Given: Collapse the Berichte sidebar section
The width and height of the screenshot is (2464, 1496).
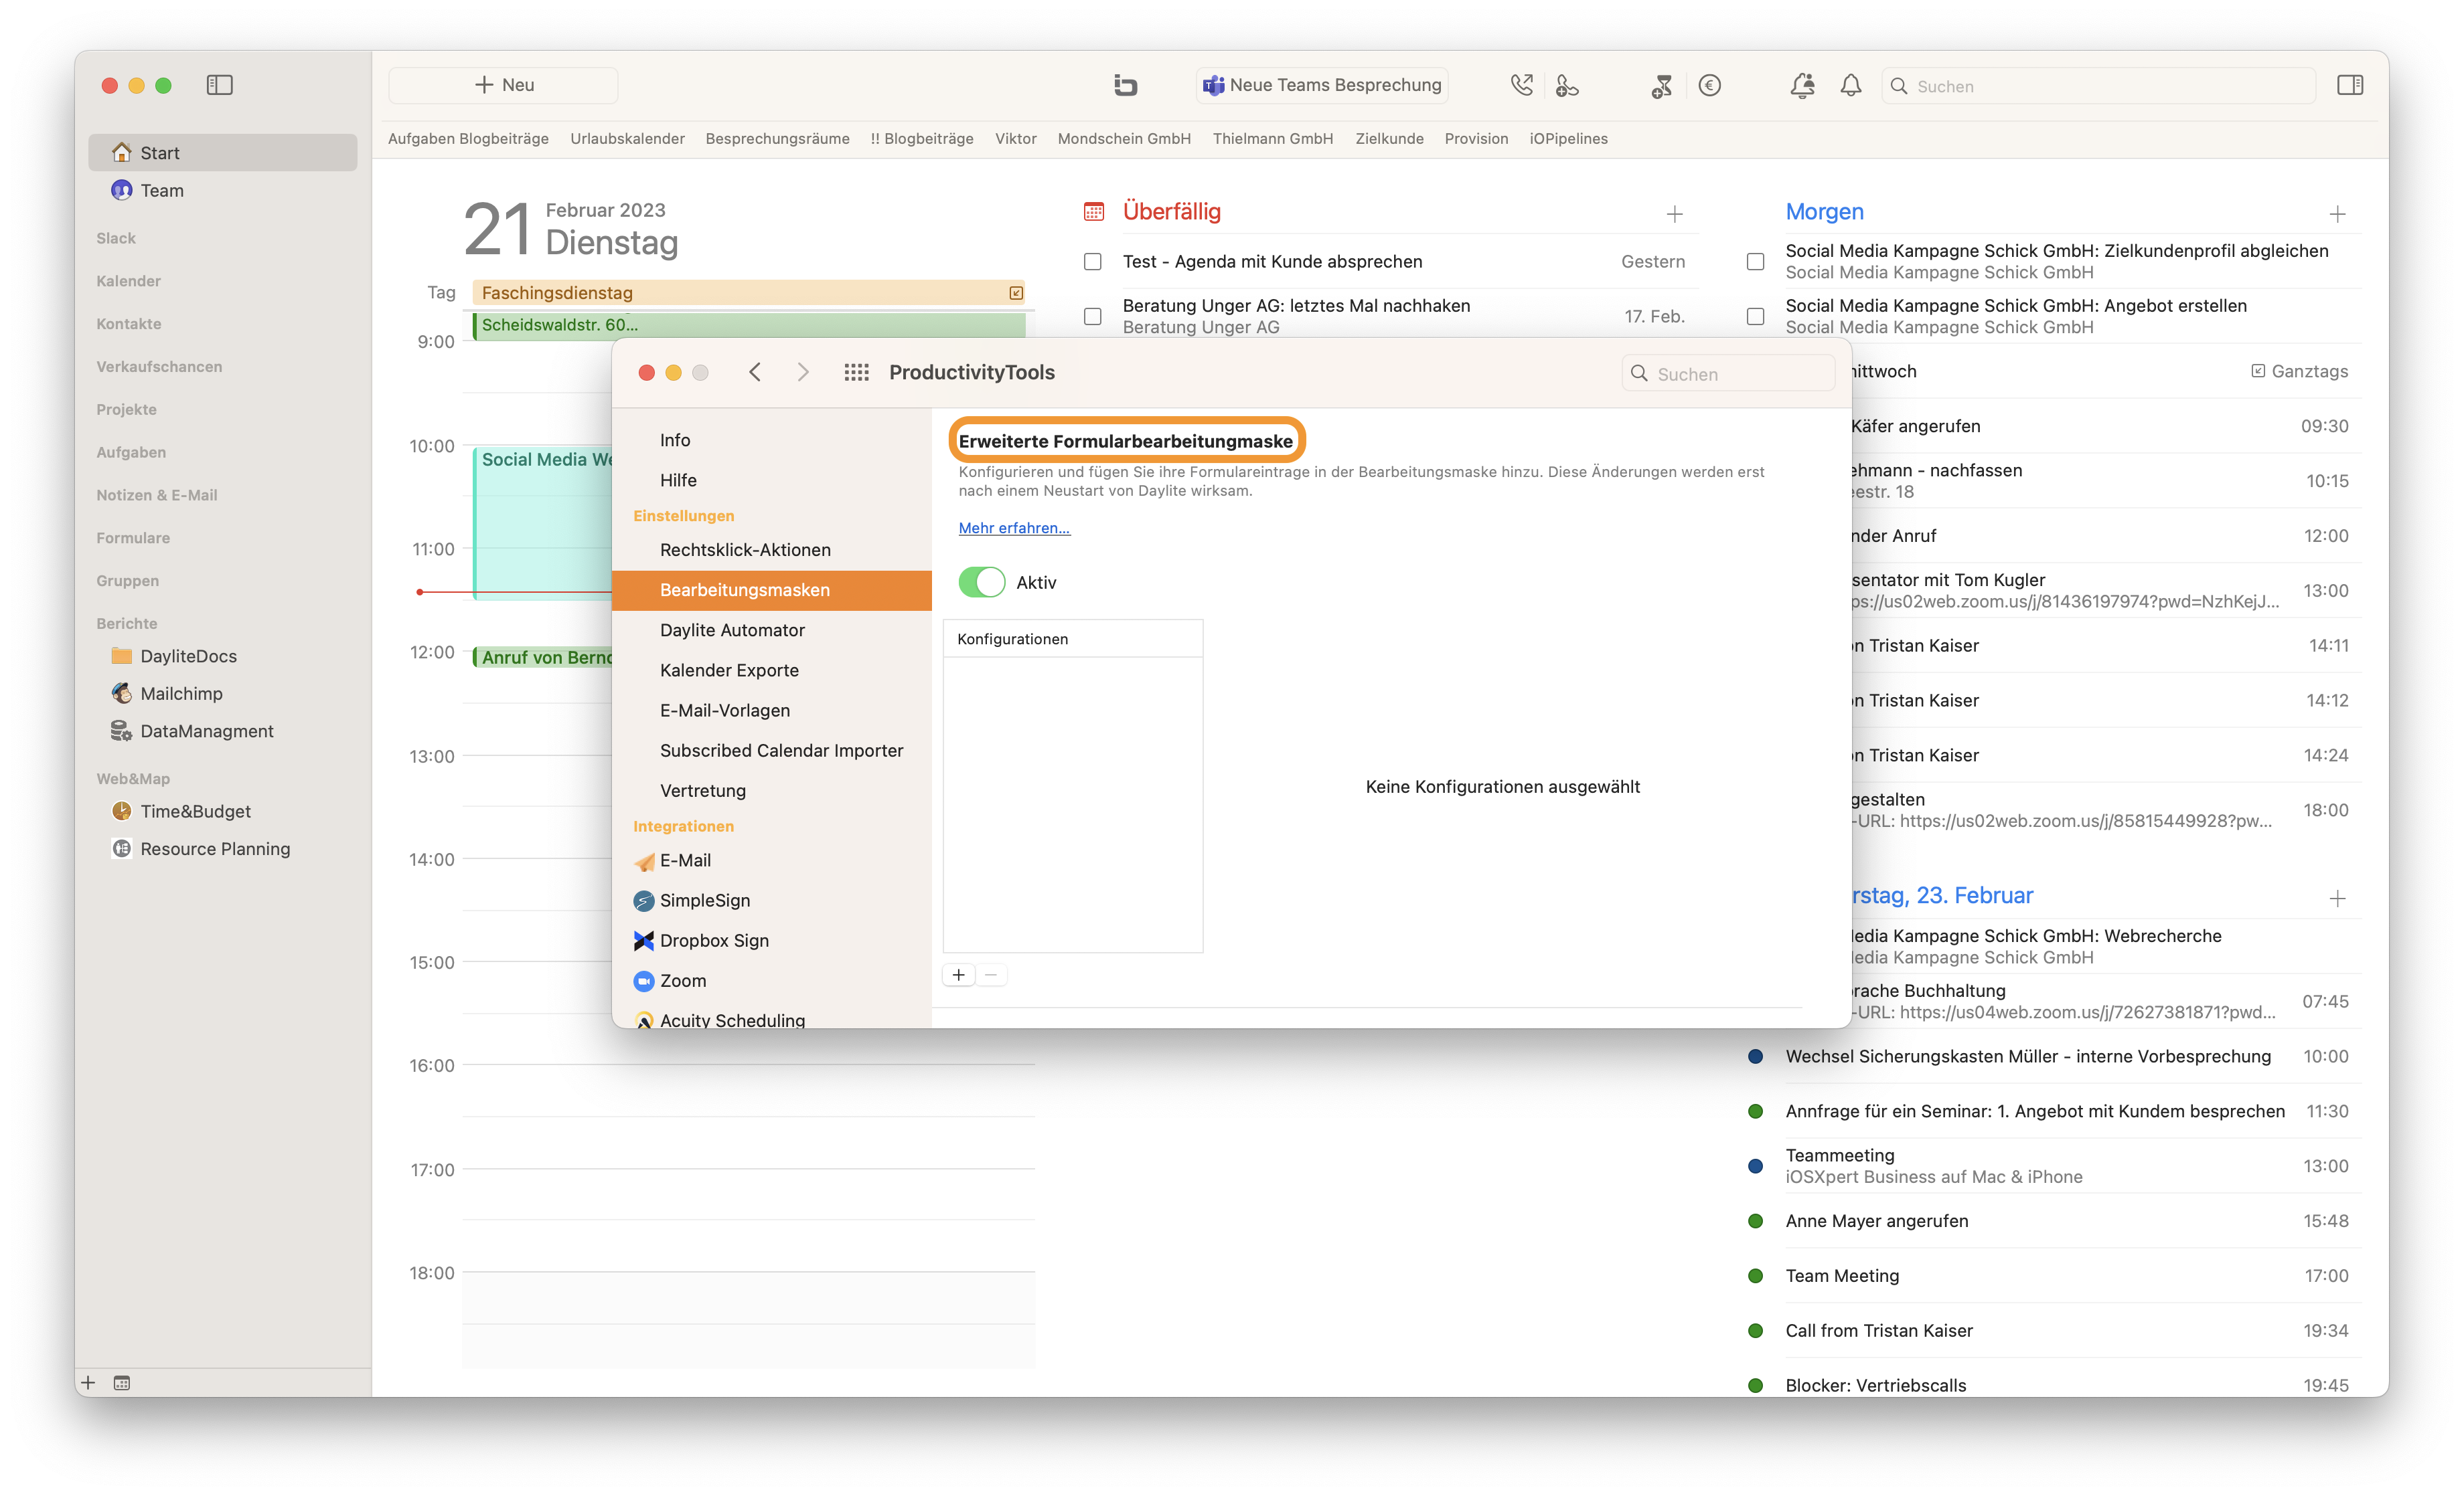Looking at the screenshot, I should point(126,624).
